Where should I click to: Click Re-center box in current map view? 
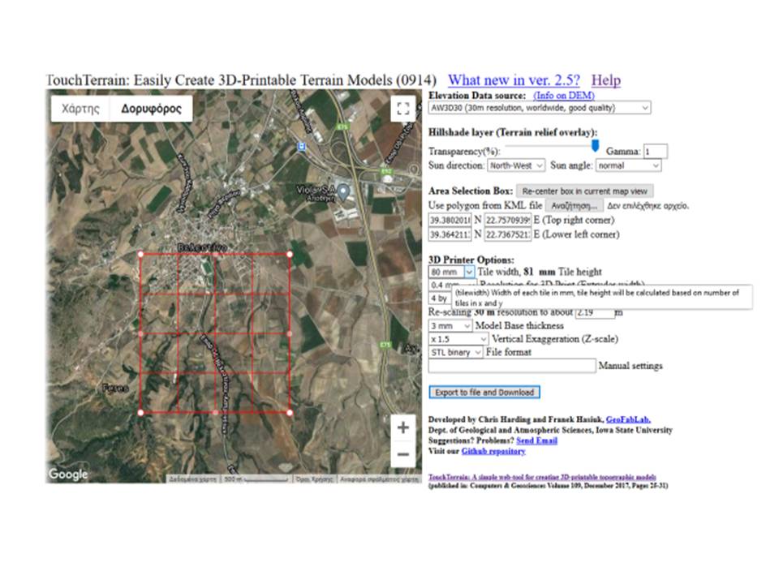tap(585, 191)
